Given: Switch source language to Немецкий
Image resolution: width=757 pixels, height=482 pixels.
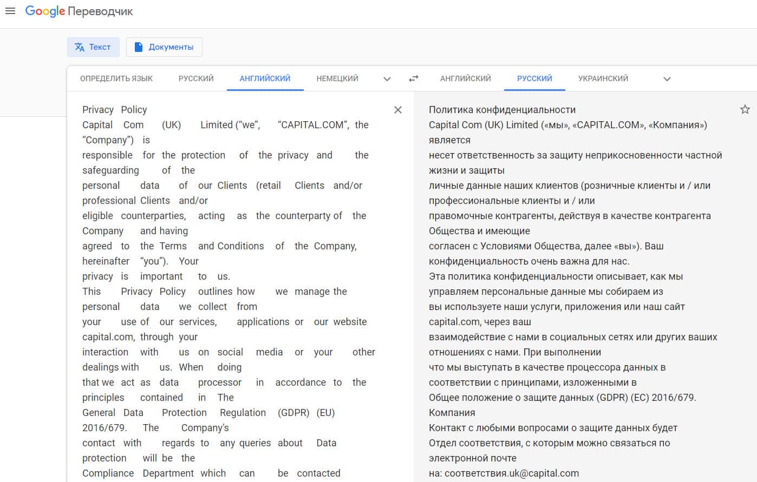Looking at the screenshot, I should 337,78.
